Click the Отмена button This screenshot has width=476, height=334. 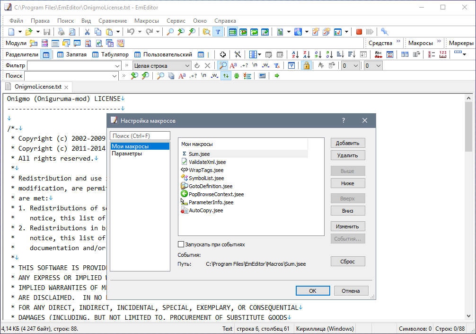click(351, 291)
